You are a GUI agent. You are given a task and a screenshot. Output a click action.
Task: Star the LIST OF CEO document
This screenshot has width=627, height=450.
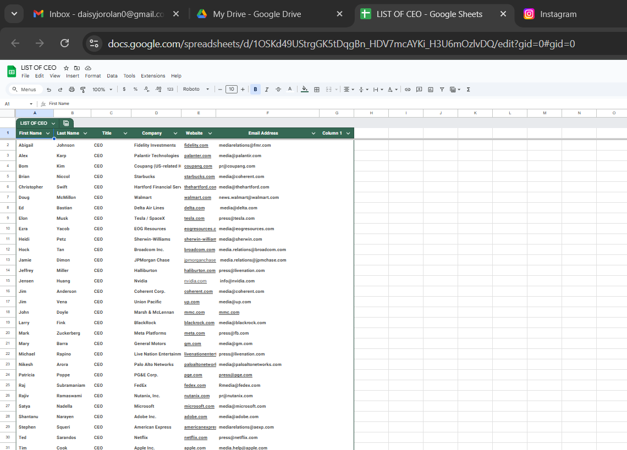click(x=67, y=68)
